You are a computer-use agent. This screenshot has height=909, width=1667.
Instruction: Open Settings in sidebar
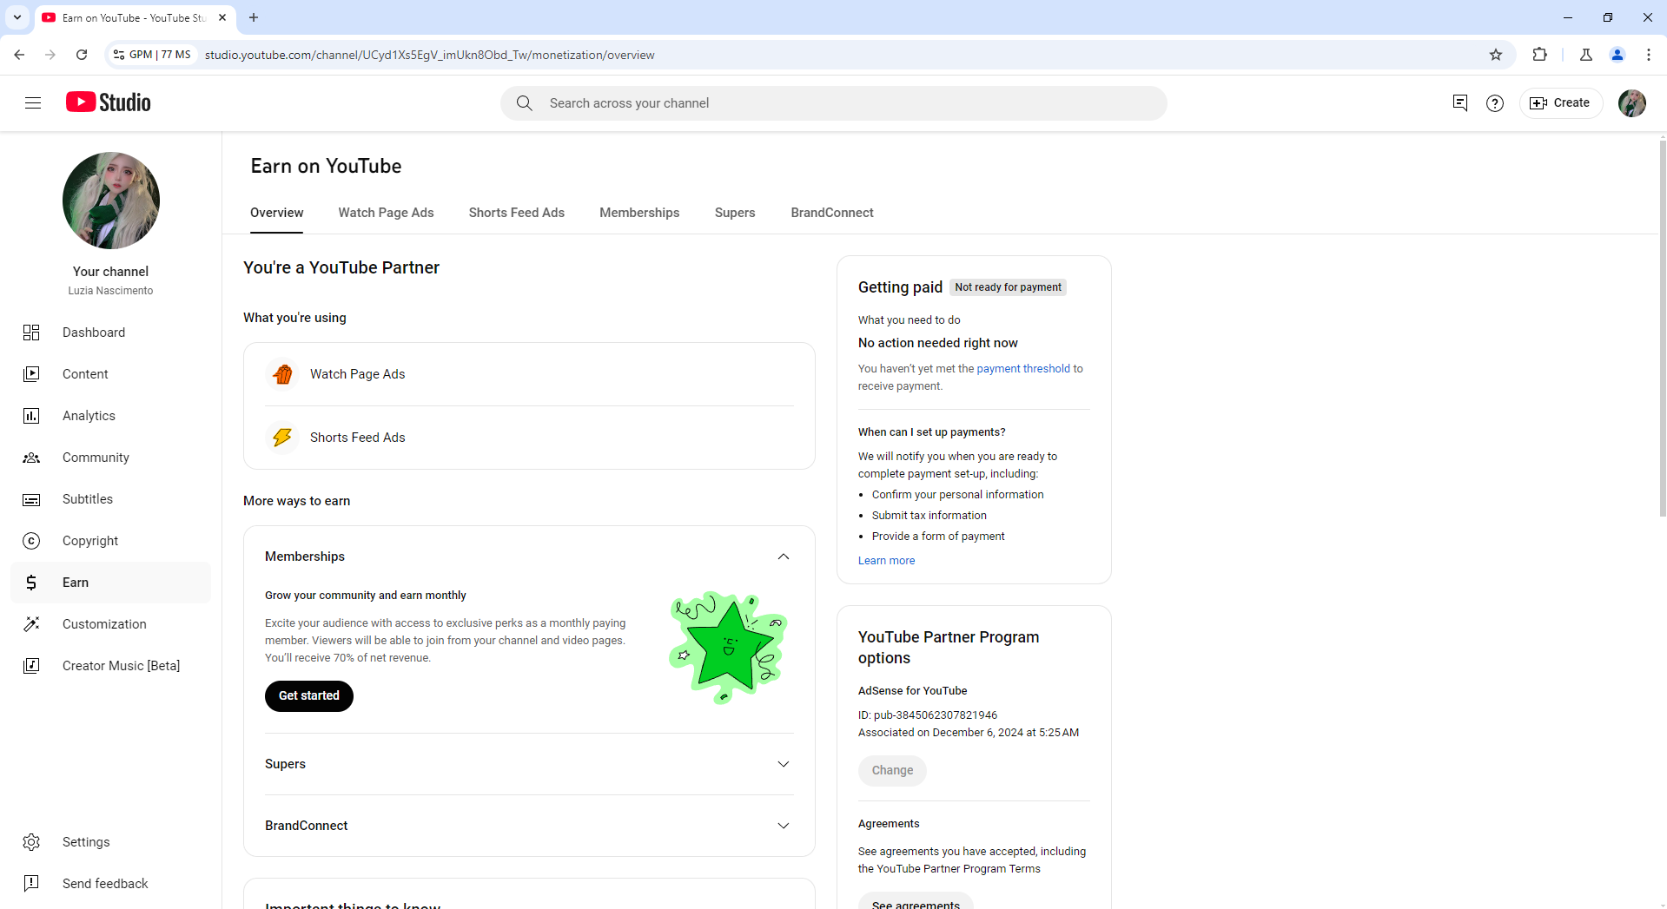pos(111,842)
